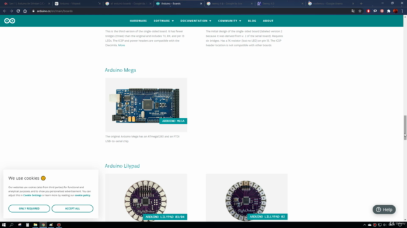Click ONLY REQUIRED cookies button
This screenshot has width=407, height=228.
[29, 208]
